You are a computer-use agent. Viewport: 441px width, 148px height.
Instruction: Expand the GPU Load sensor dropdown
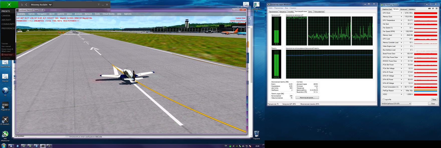(401, 39)
